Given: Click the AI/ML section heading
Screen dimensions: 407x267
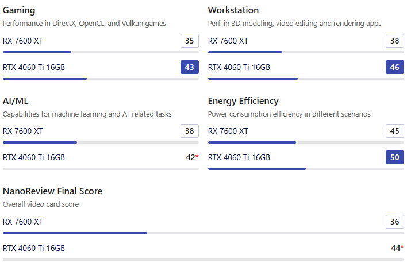Looking at the screenshot, I should coord(16,101).
